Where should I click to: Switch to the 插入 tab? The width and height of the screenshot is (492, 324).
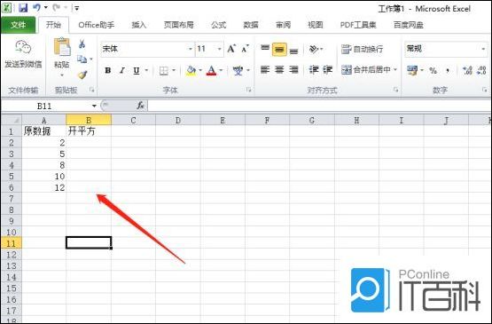click(x=138, y=25)
